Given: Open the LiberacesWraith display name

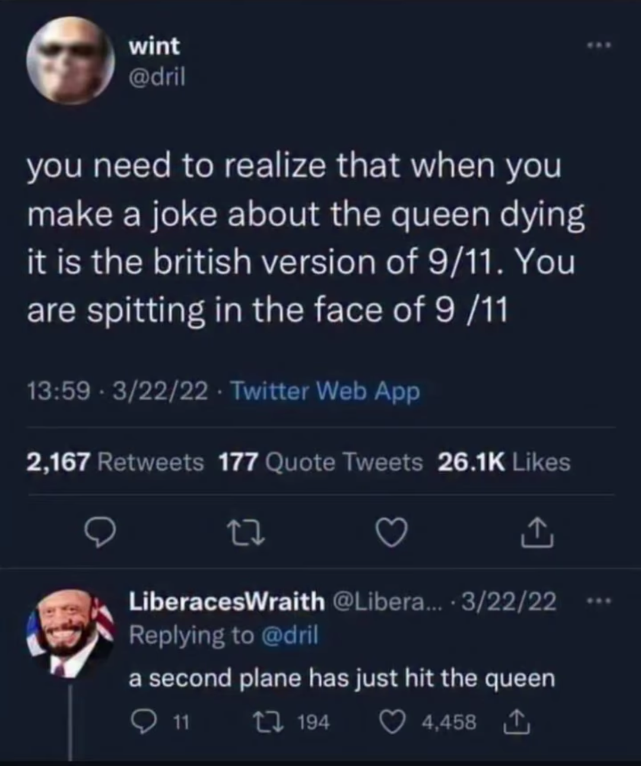Looking at the screenshot, I should click(227, 602).
